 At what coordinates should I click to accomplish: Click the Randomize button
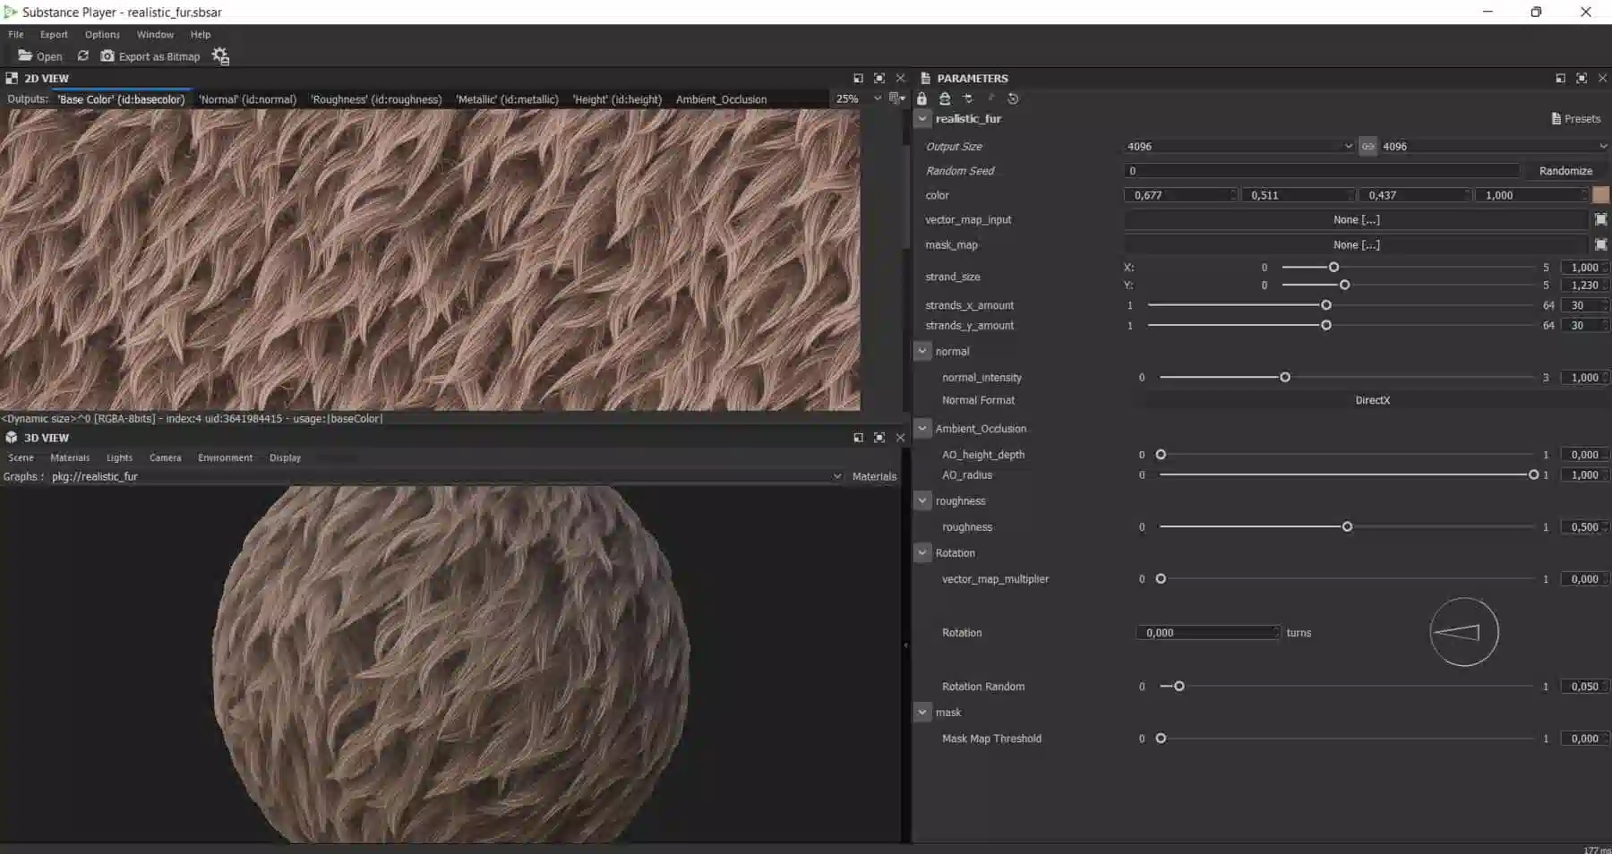click(x=1565, y=170)
